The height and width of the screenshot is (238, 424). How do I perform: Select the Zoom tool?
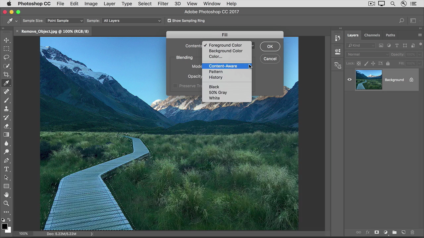coord(6,203)
